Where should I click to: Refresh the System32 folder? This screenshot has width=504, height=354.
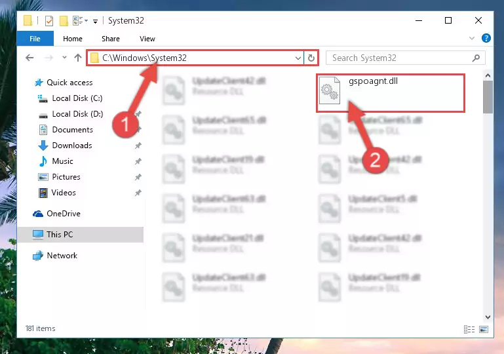click(311, 58)
